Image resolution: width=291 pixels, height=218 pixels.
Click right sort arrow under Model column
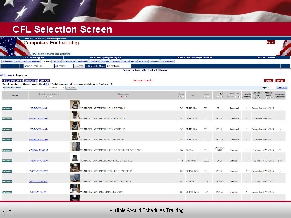(x=221, y=96)
